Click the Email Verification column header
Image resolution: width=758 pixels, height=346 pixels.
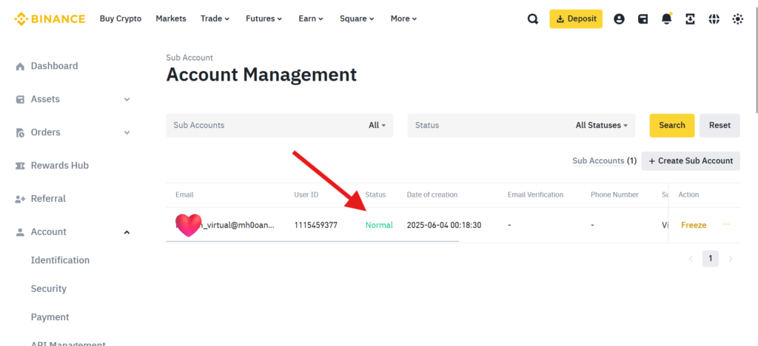coord(535,194)
